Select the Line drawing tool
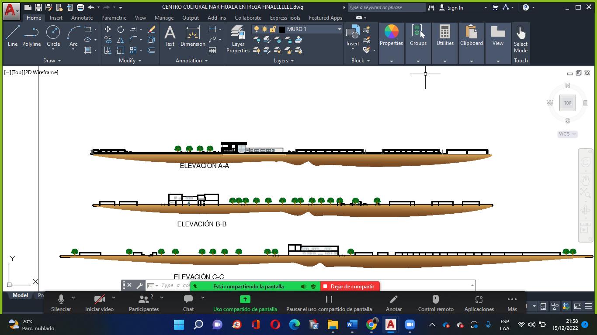 coord(13,36)
